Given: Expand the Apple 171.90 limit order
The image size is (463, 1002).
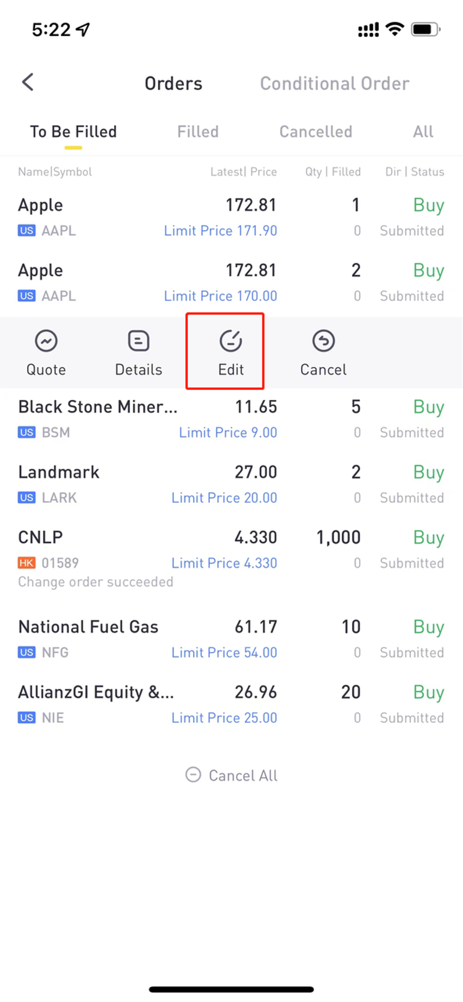Looking at the screenshot, I should [x=231, y=218].
